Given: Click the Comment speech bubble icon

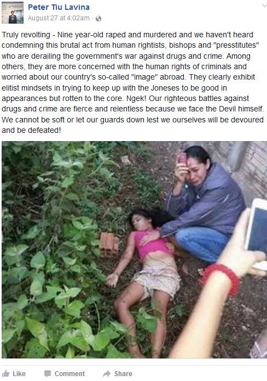Looking at the screenshot, I should [x=48, y=374].
